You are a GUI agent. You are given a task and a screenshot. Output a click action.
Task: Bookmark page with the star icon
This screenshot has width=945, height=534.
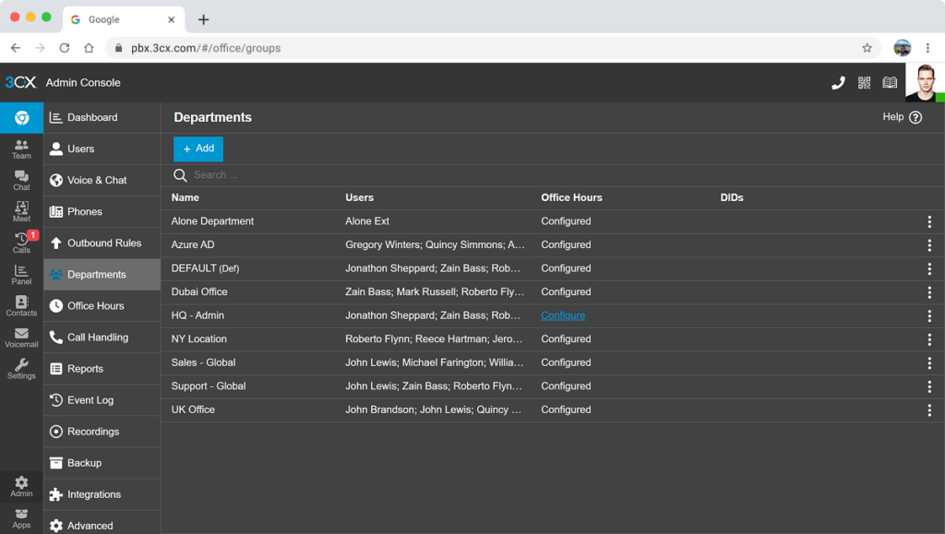tap(867, 48)
